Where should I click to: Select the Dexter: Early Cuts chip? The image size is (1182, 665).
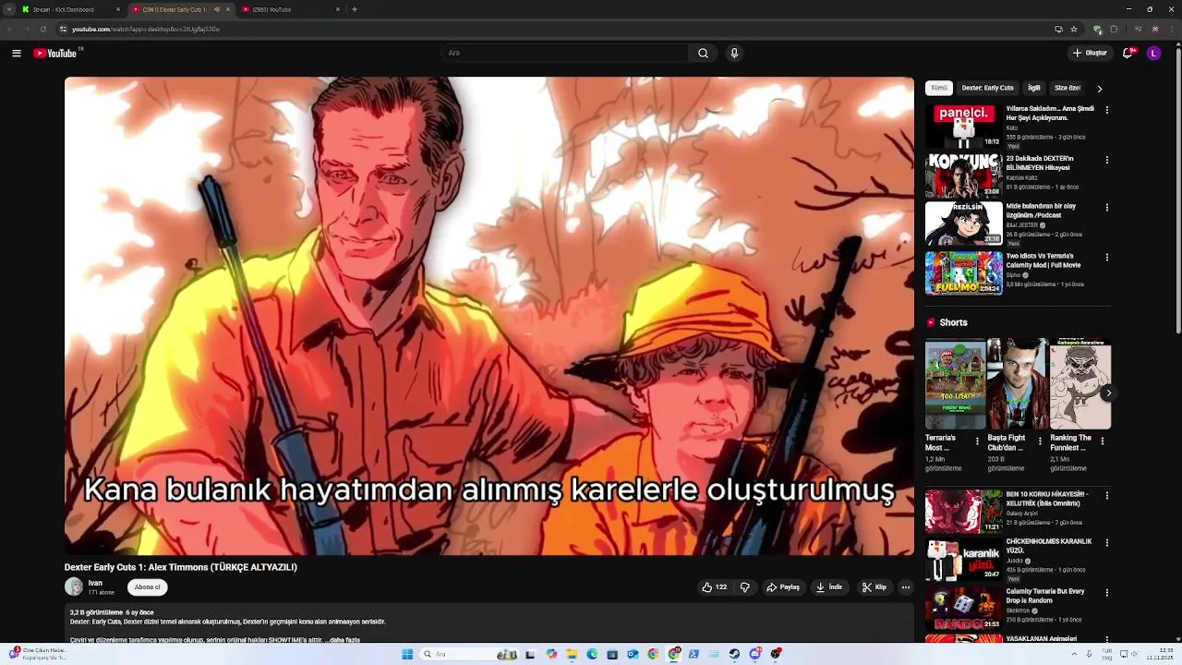987,88
